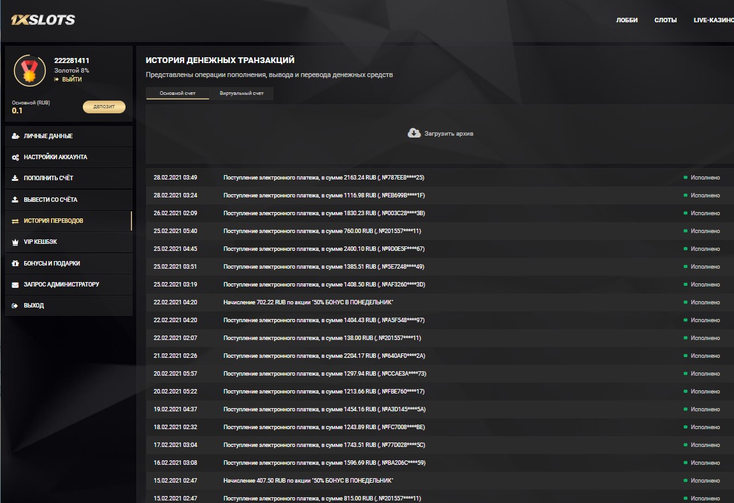This screenshot has width=734, height=503.
Task: Open НАСТРОЙКИ АККАУНТА in the sidebar
Action: pyautogui.click(x=69, y=157)
